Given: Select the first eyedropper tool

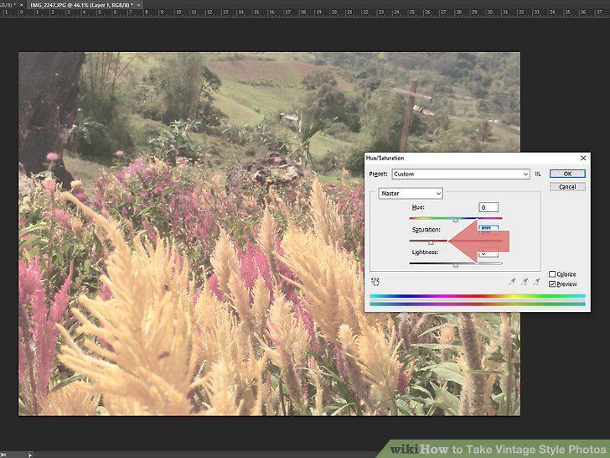Looking at the screenshot, I should 512,282.
